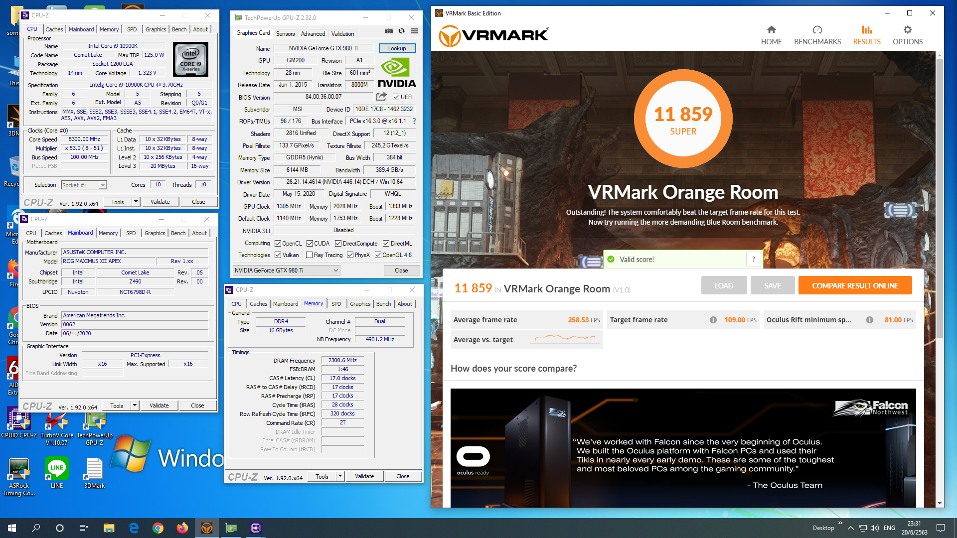Open Microsoft Edge from taskbar

[134, 528]
